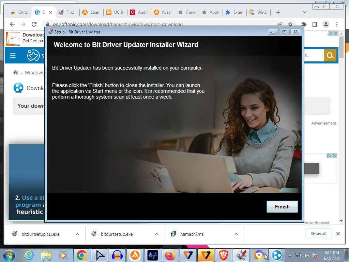This screenshot has height=262, width=349.
Task: Open downloaded file bitdurtsetup (1).exe
Action: (x=41, y=234)
